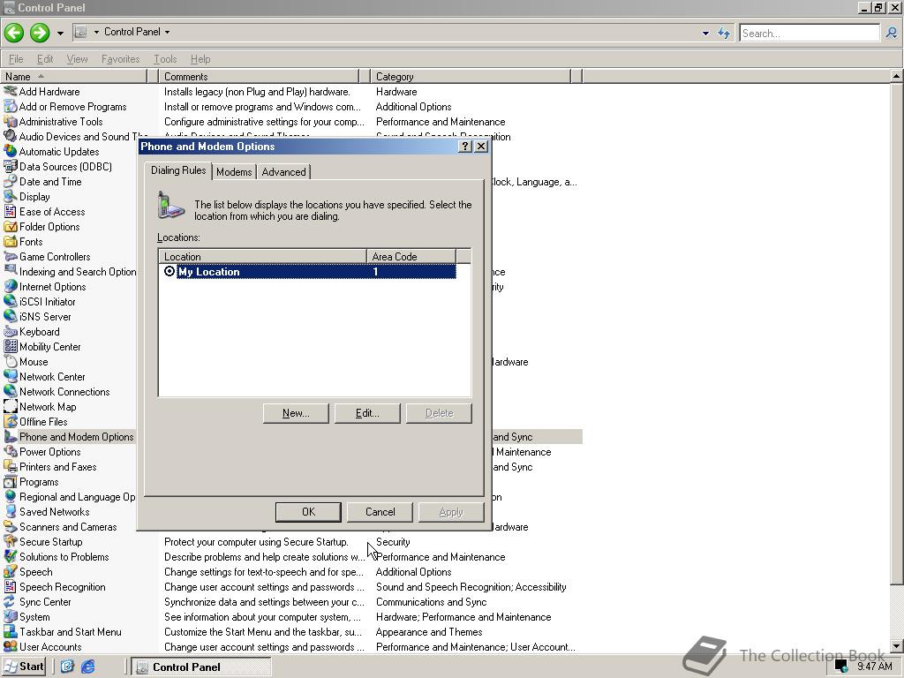Click the Secure Startup icon
904x678 pixels.
pos(11,541)
